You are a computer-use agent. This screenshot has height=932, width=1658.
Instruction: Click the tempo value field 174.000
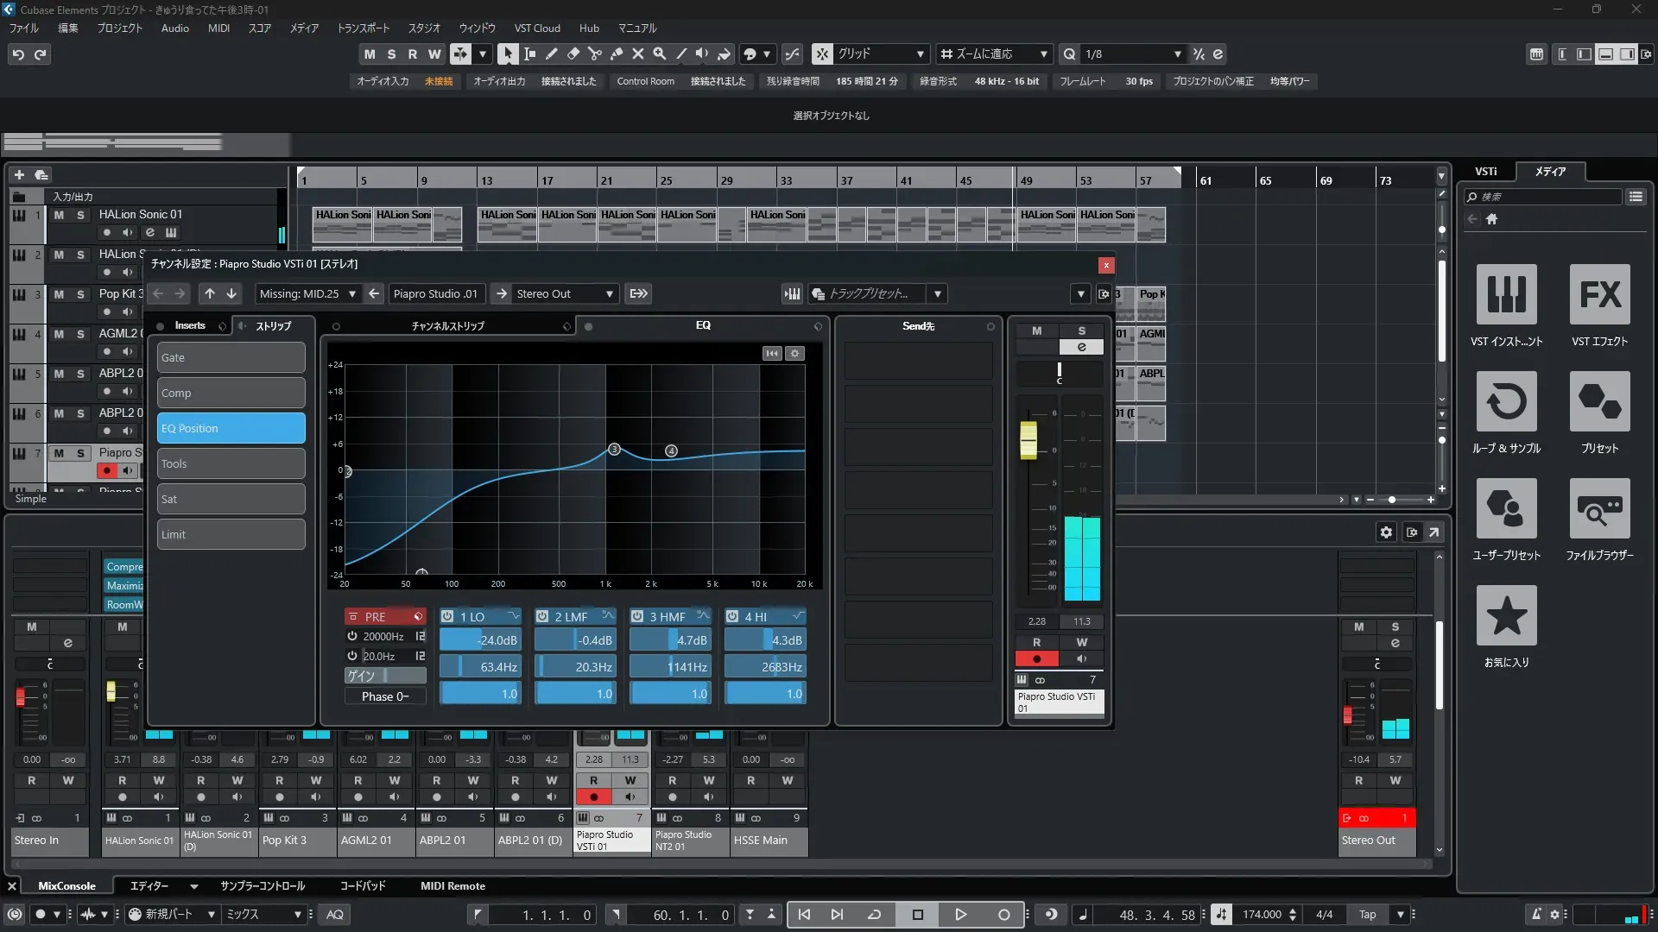tap(1262, 915)
